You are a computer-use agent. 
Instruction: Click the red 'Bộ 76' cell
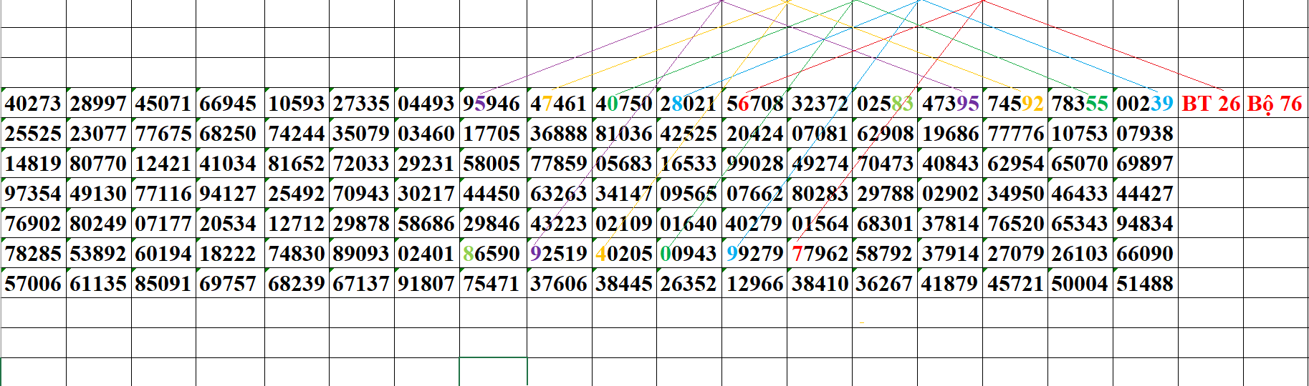(x=1275, y=104)
